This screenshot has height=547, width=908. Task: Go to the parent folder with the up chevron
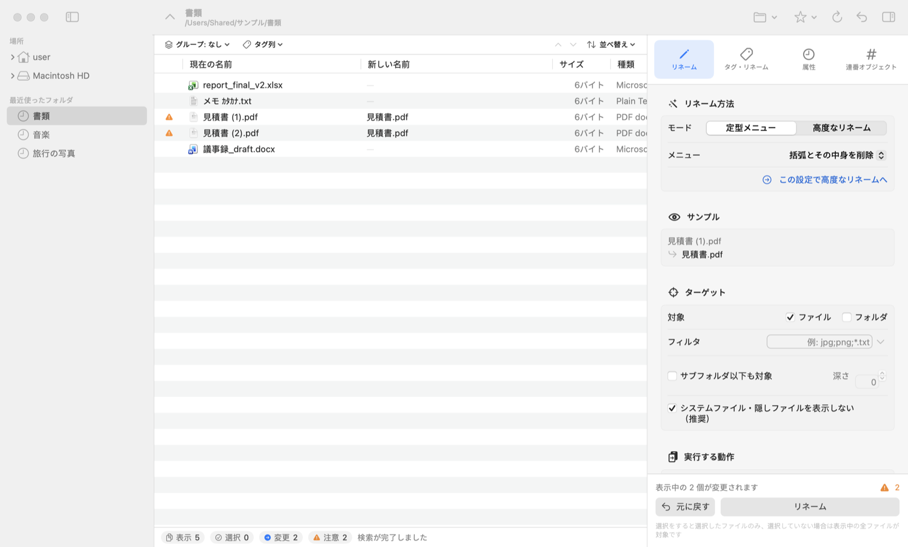coord(170,17)
